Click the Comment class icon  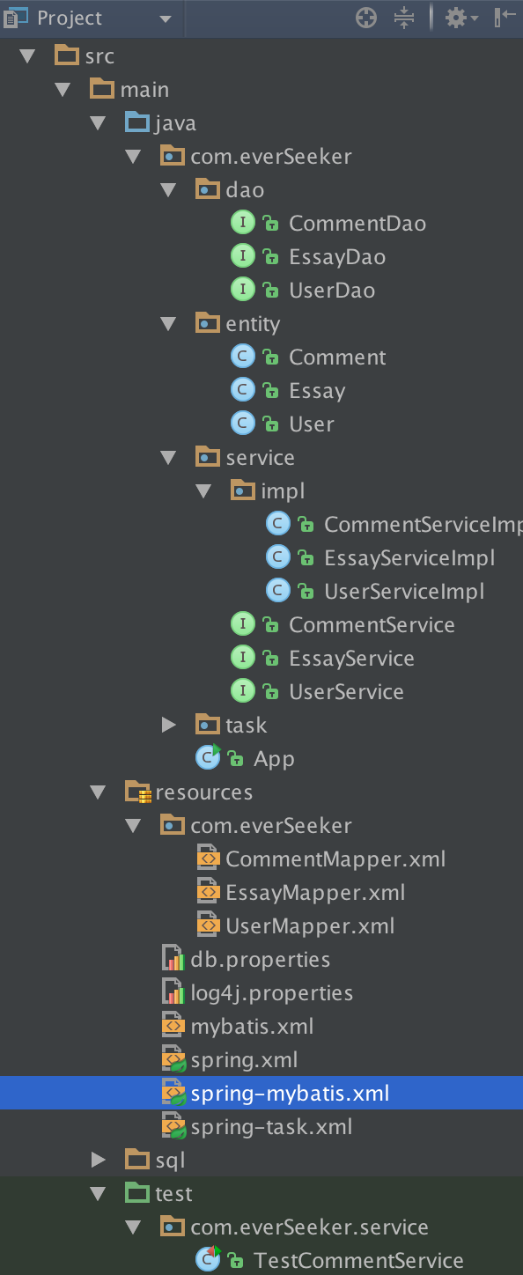(243, 357)
